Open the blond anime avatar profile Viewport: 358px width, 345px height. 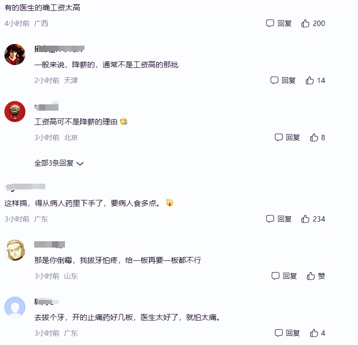pos(15,250)
